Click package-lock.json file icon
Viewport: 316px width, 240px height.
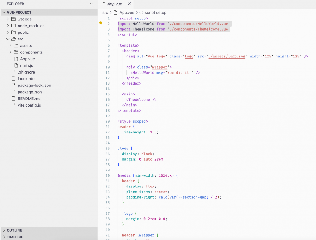(14, 85)
